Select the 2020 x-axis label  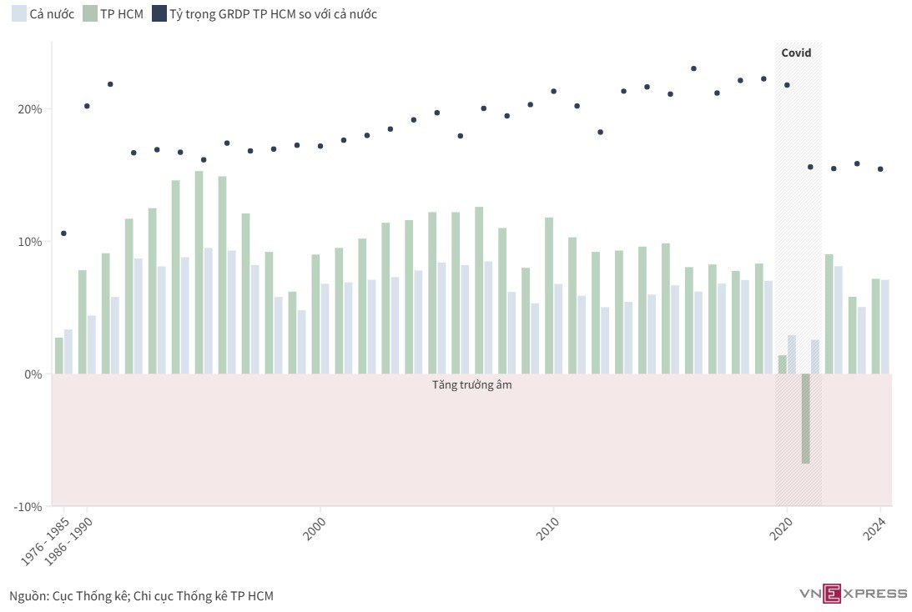(781, 528)
